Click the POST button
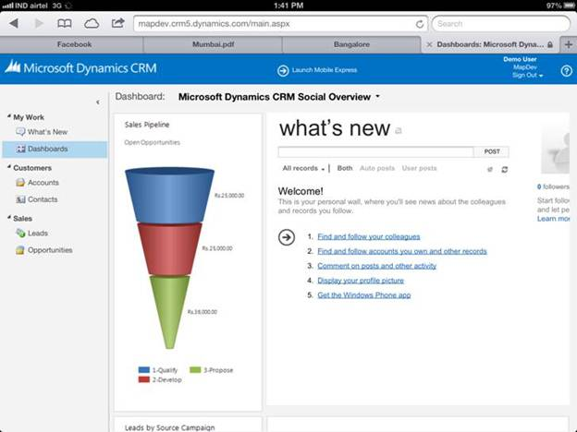Image resolution: width=577 pixels, height=432 pixels. pyautogui.click(x=492, y=151)
